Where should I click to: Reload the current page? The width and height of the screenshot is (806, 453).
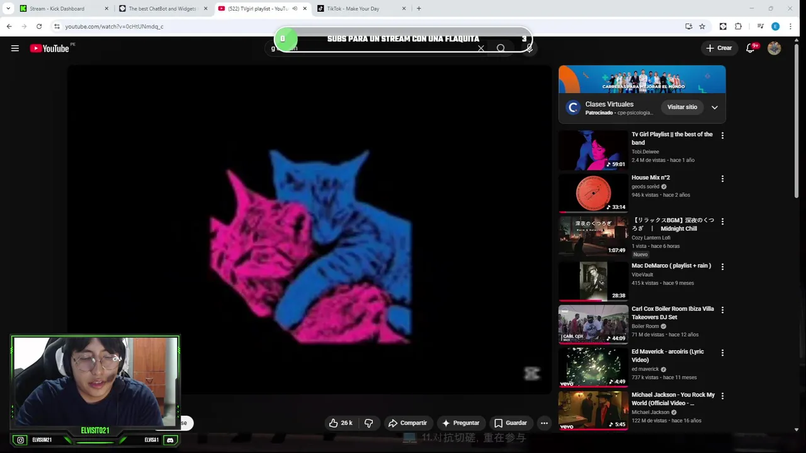click(39, 26)
